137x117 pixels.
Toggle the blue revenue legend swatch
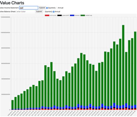[x=72, y=15]
